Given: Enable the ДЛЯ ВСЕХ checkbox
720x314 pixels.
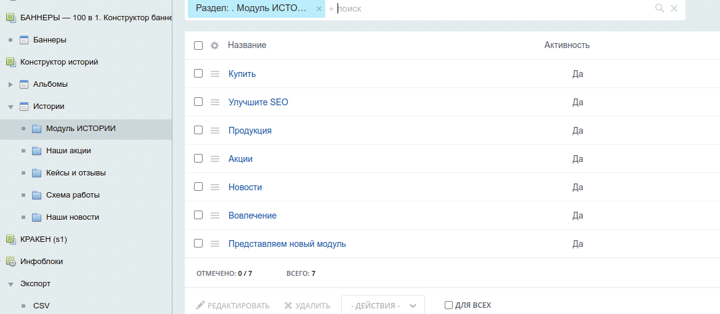Looking at the screenshot, I should coord(448,305).
